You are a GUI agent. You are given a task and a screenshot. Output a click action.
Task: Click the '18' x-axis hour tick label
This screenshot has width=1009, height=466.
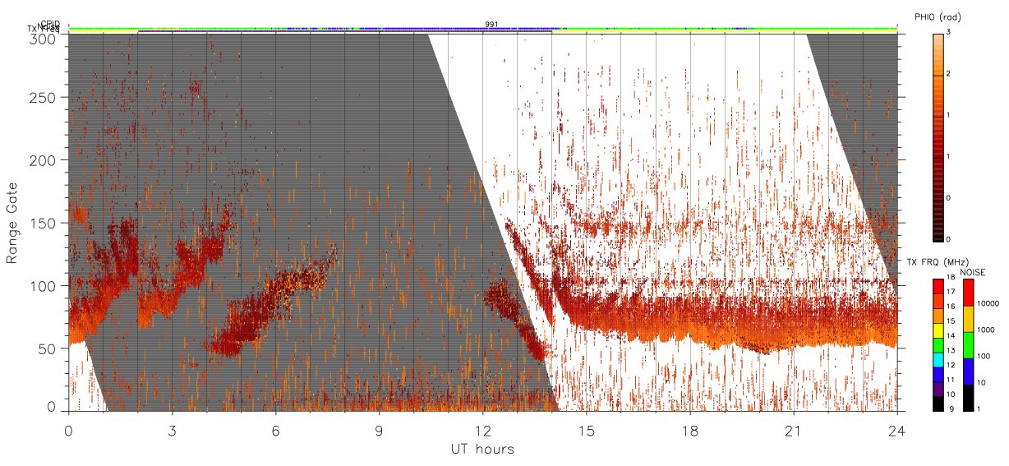690,430
